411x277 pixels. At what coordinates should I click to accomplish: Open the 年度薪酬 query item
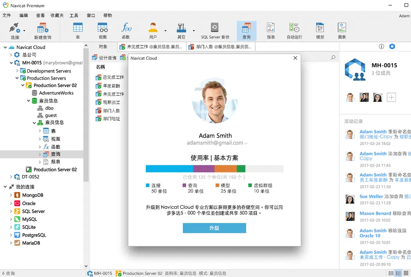pyautogui.click(x=108, y=86)
